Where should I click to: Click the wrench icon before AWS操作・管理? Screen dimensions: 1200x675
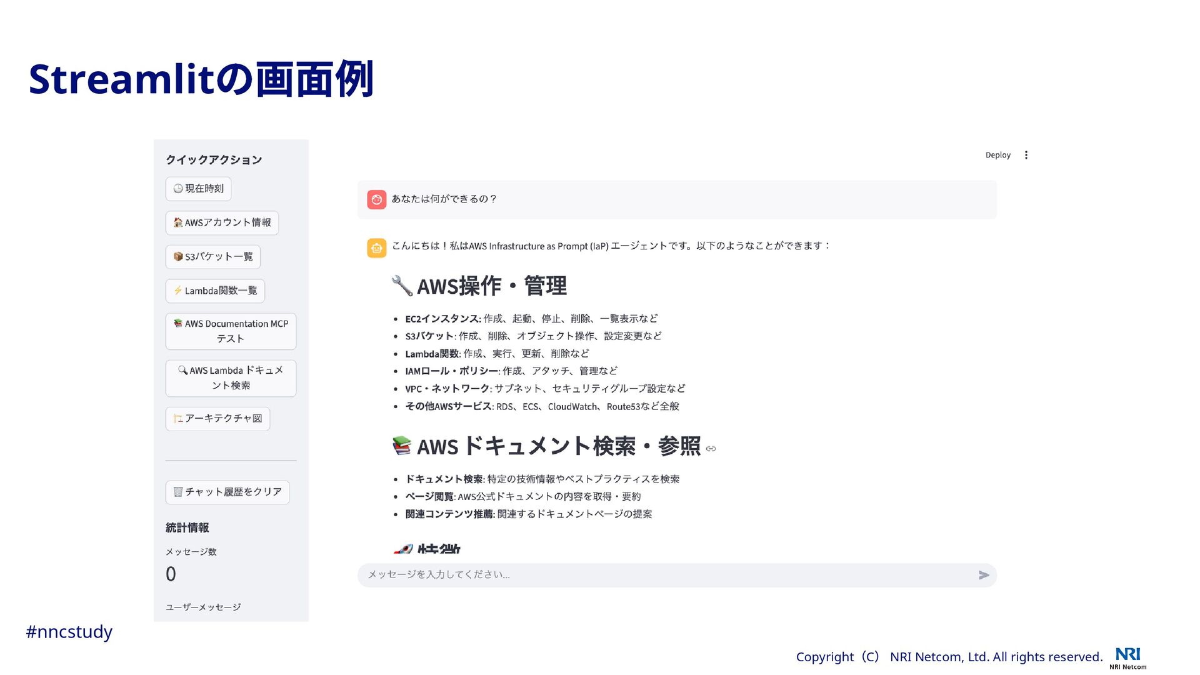pyautogui.click(x=402, y=286)
